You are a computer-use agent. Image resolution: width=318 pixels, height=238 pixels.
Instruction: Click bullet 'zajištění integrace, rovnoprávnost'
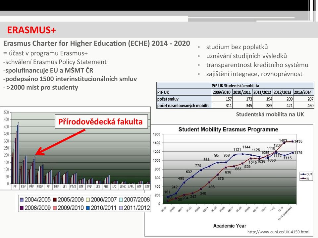click(x=254, y=74)
